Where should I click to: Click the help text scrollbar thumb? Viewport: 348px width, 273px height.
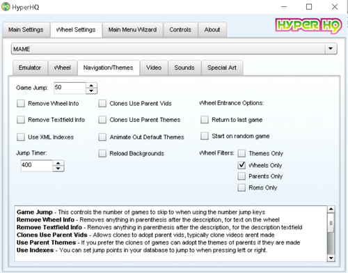tap(331, 223)
